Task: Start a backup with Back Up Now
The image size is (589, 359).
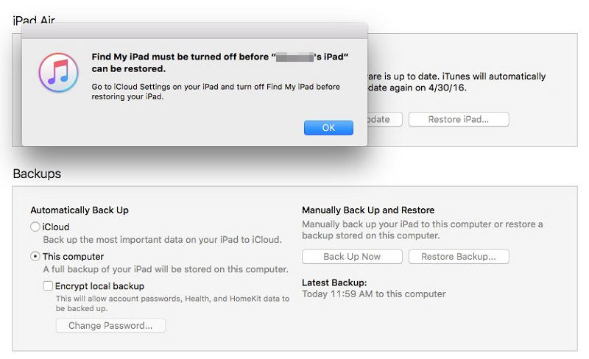Action: coord(352,257)
